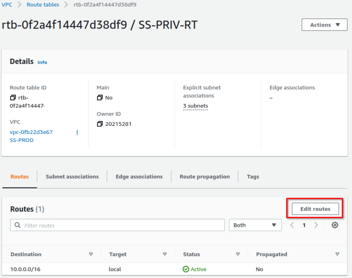This screenshot has height=278, width=352.
Task: Go to previous routes page arrow
Action: tap(292, 225)
